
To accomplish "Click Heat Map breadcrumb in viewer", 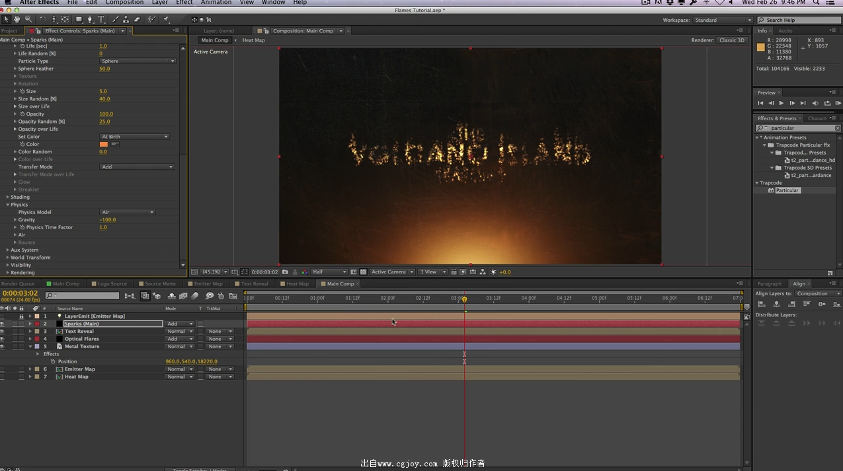I will (x=253, y=40).
